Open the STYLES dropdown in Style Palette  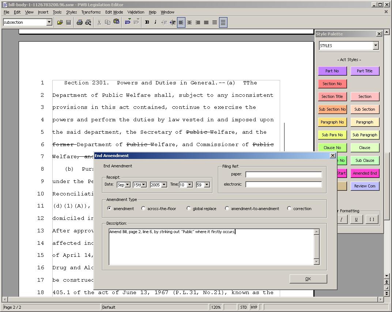click(376, 46)
